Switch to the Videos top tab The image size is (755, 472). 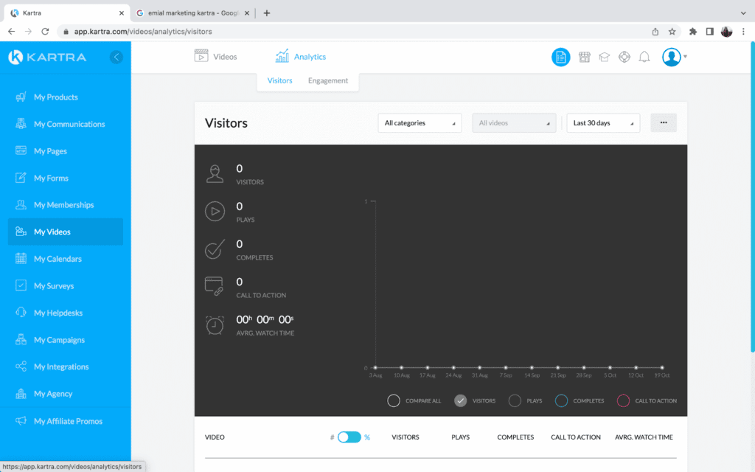point(216,56)
